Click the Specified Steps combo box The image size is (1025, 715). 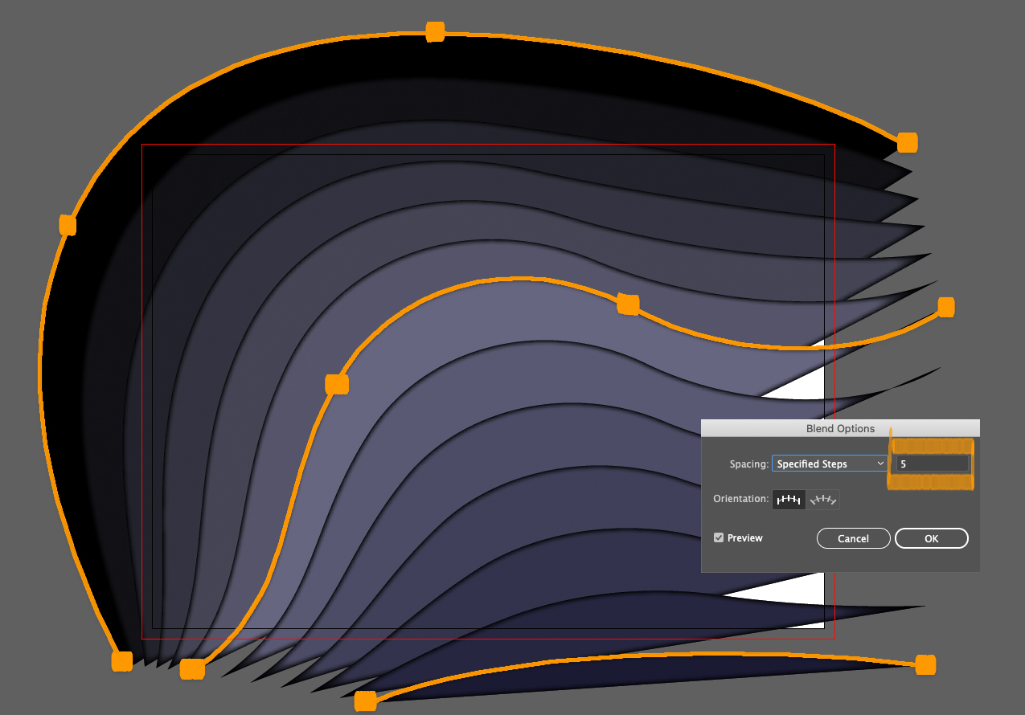(x=830, y=464)
